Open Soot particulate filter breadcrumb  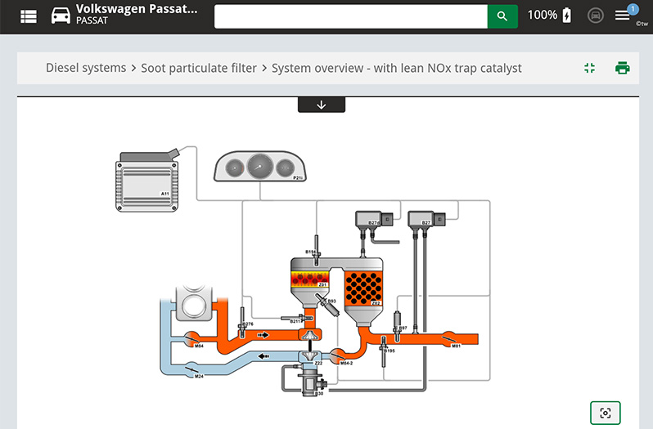(x=199, y=68)
